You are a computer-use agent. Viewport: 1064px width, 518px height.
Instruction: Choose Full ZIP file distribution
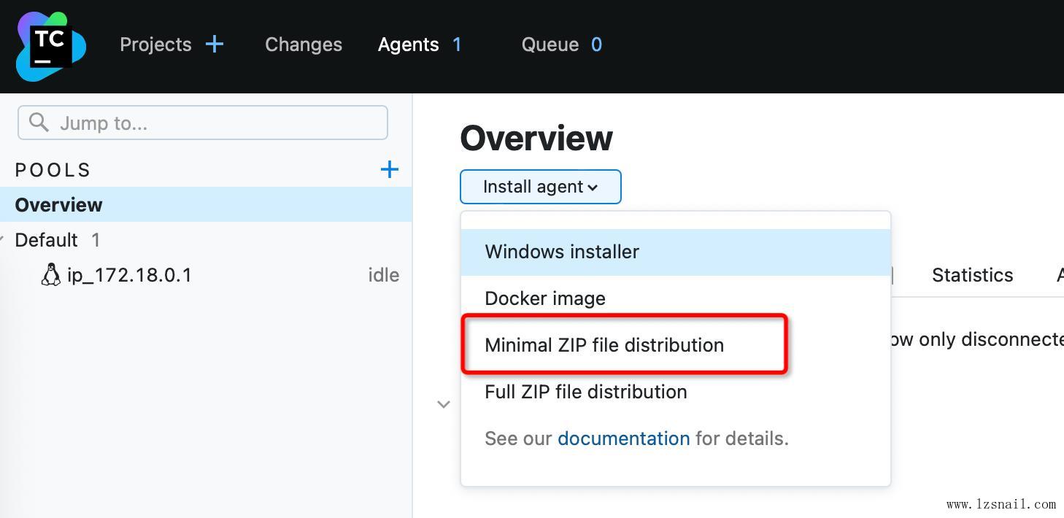point(676,392)
